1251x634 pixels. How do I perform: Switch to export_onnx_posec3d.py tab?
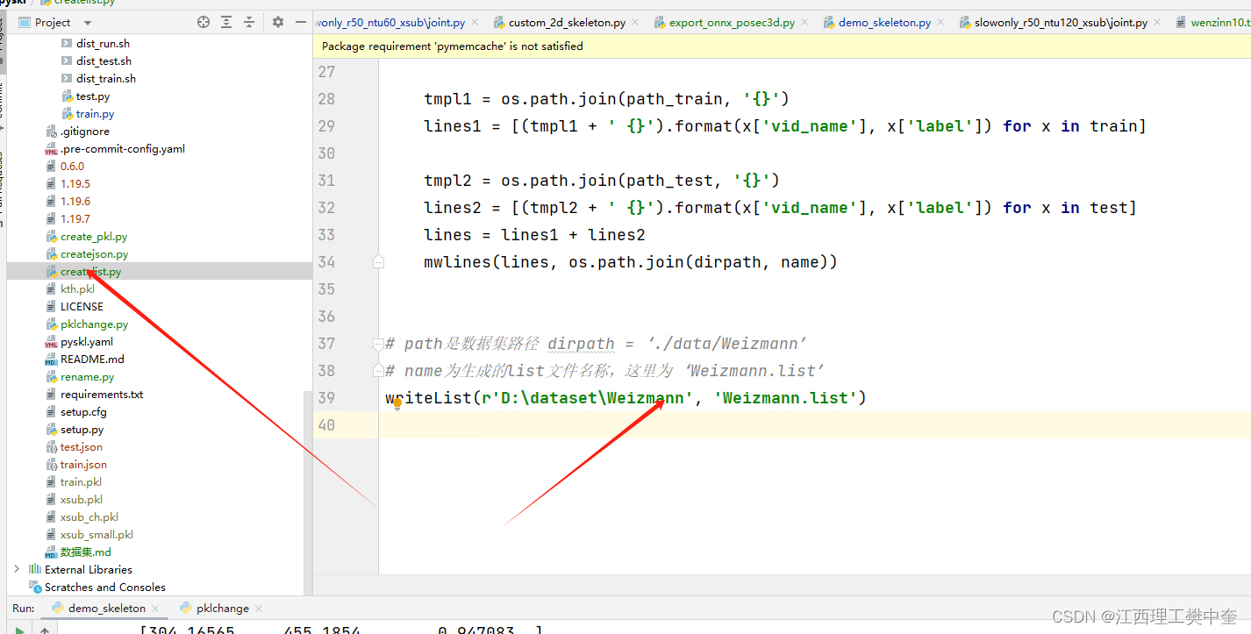pyautogui.click(x=732, y=23)
